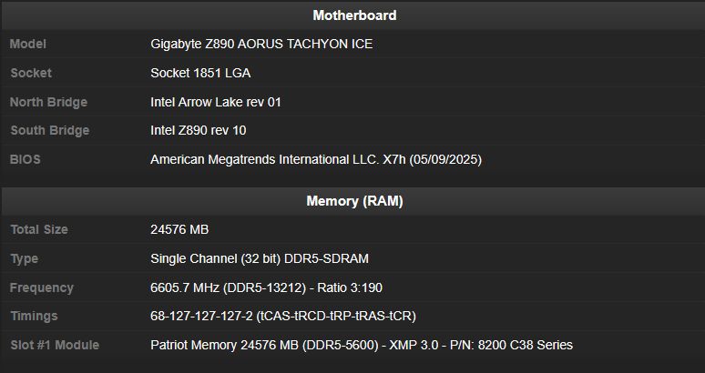
Task: Click the South Bridge row label
Action: [x=50, y=130]
